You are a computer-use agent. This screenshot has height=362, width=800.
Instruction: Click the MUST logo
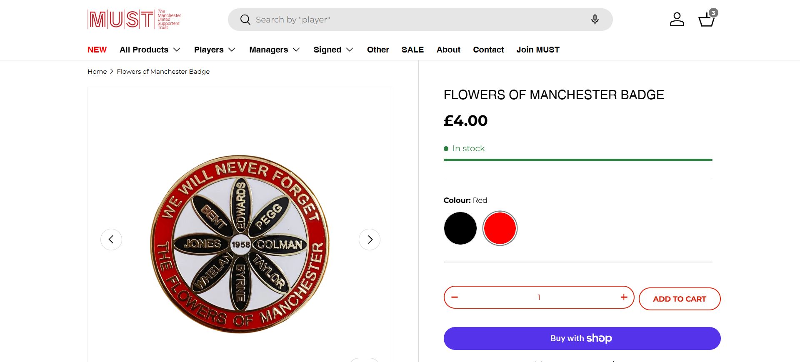[x=134, y=19]
